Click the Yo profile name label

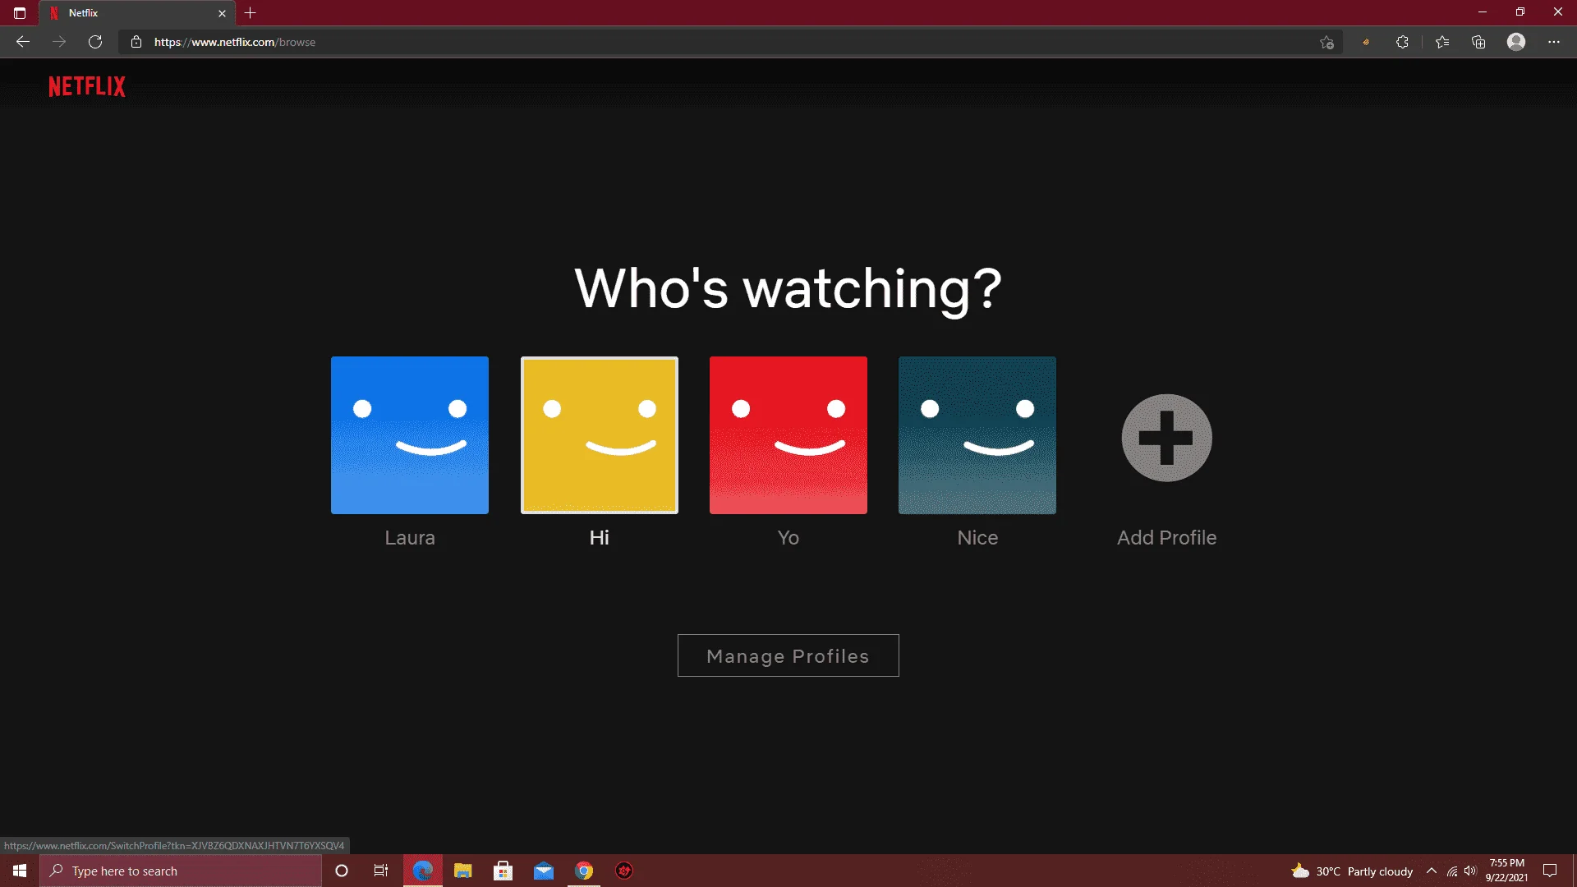[x=788, y=538]
